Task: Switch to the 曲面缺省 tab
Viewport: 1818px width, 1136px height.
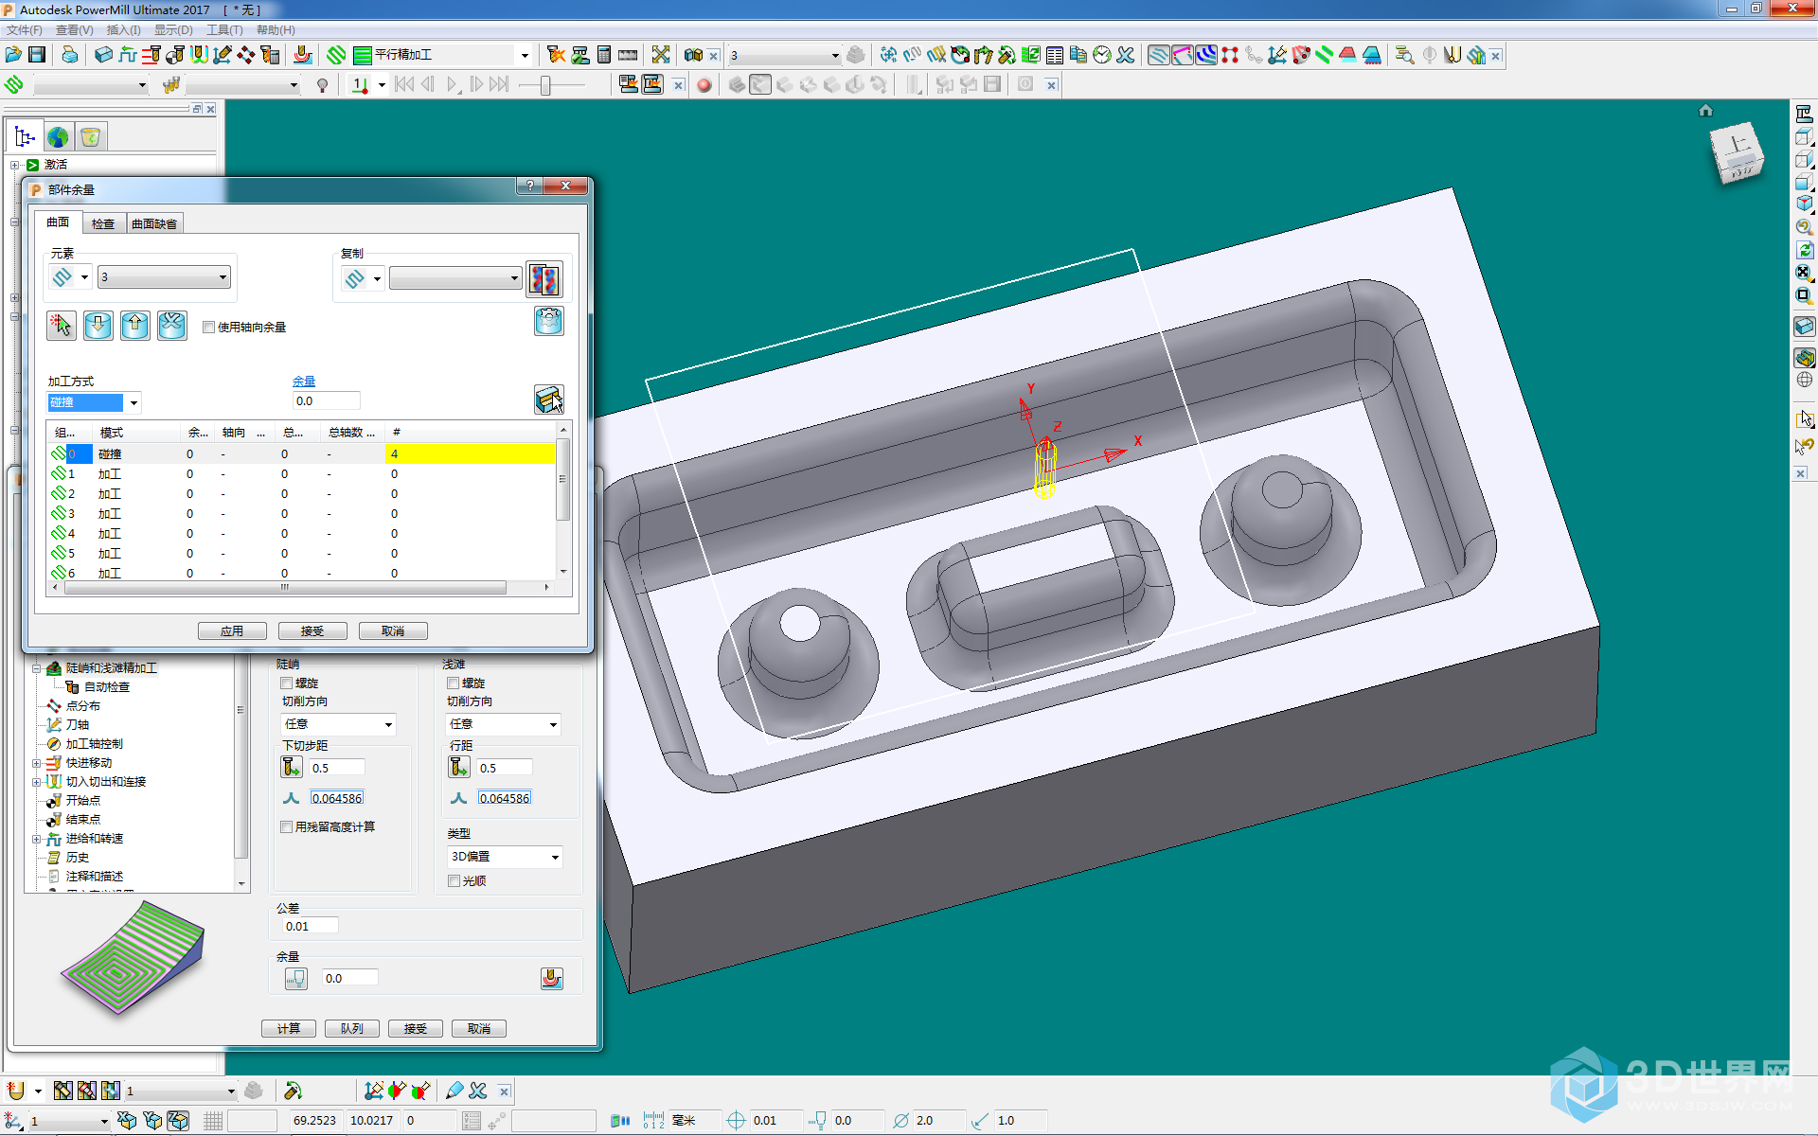Action: pos(154,223)
